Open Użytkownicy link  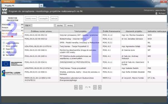tap(11, 52)
